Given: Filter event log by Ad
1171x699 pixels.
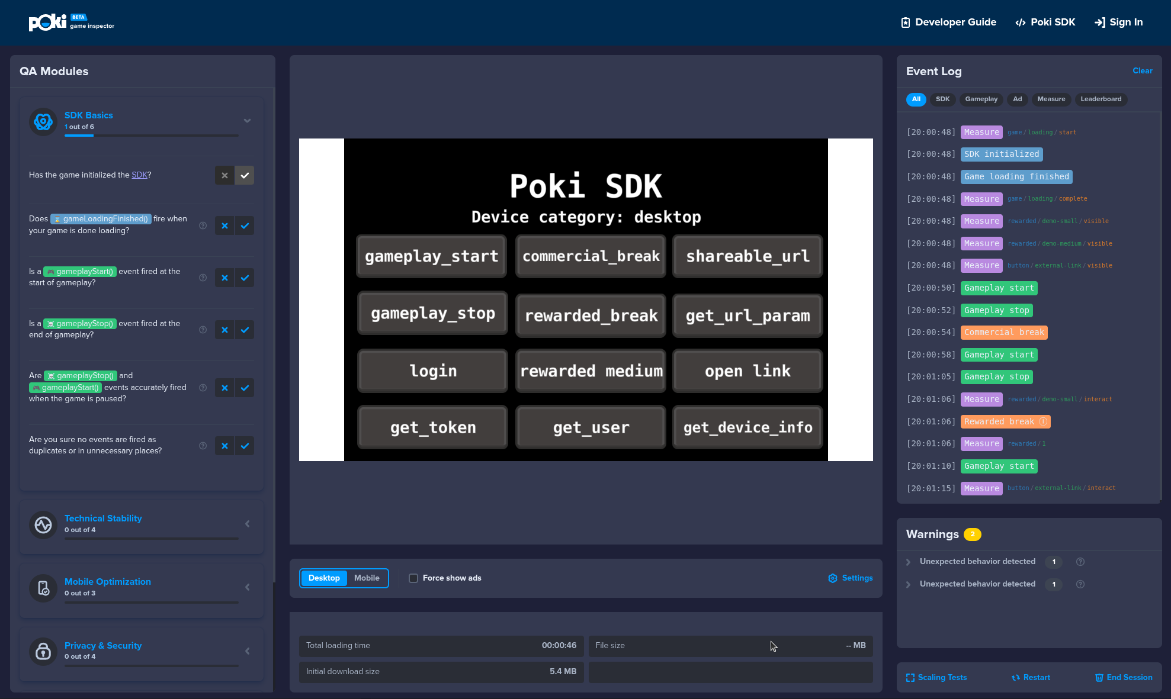Looking at the screenshot, I should 1018,99.
